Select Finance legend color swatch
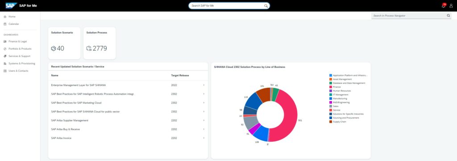 point(331,87)
